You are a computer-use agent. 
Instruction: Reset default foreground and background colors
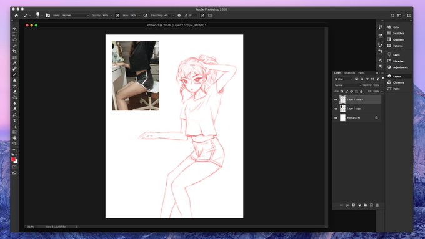pyautogui.click(x=12, y=155)
